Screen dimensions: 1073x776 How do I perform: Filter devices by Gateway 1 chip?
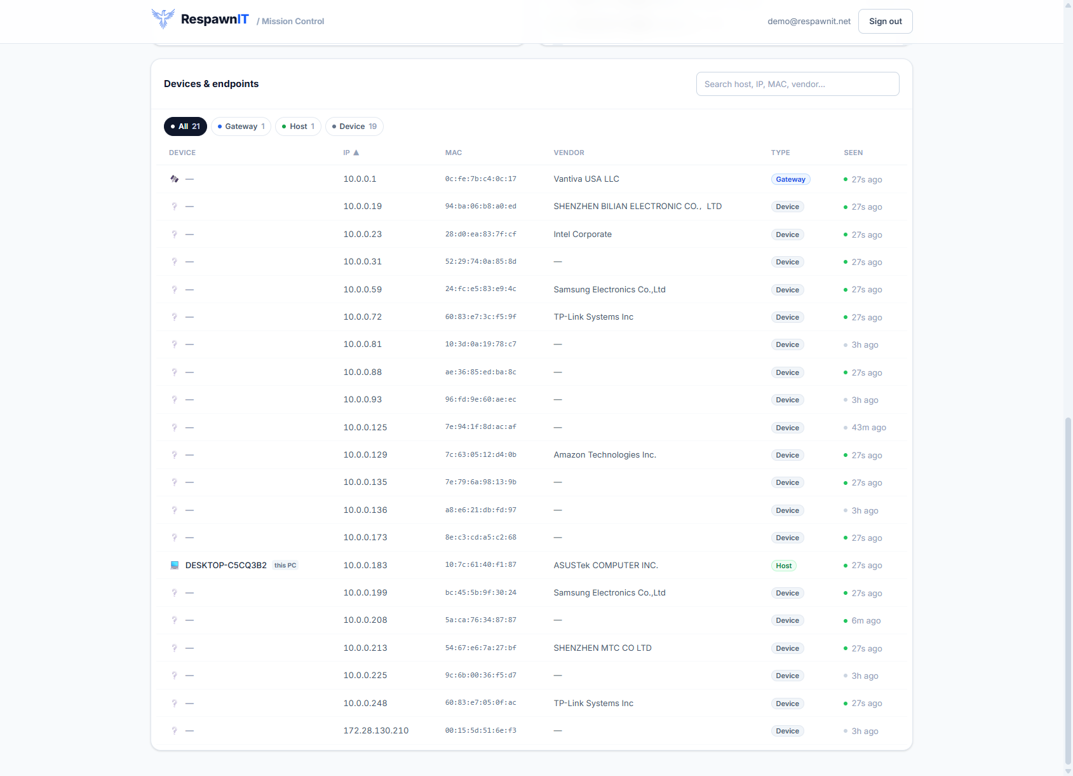[x=241, y=126]
